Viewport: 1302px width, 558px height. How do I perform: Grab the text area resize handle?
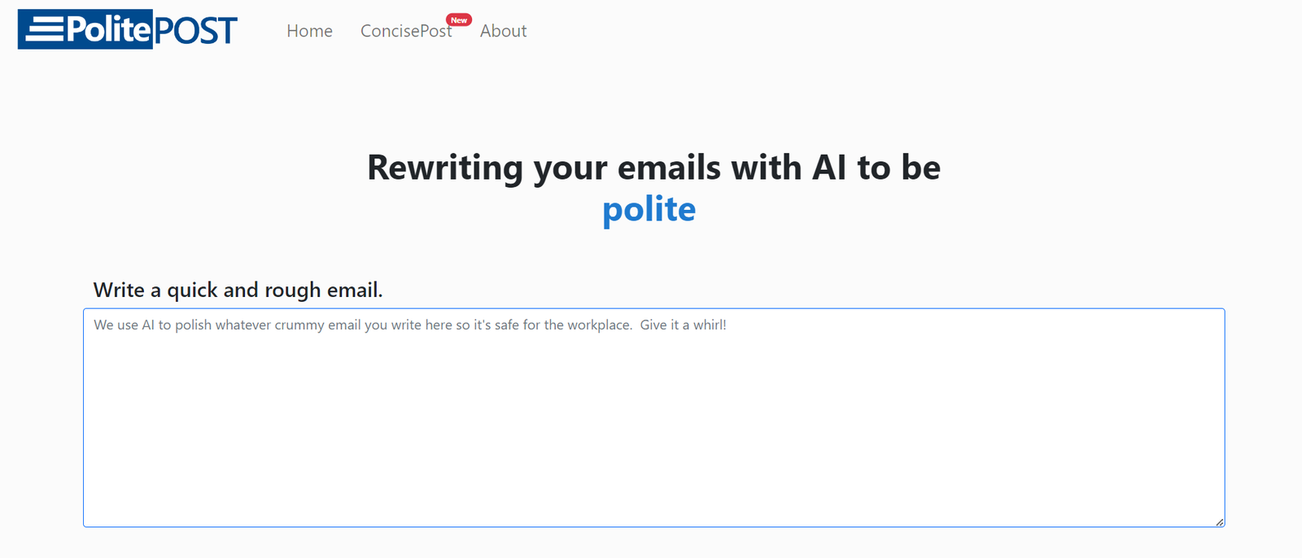[1219, 521]
